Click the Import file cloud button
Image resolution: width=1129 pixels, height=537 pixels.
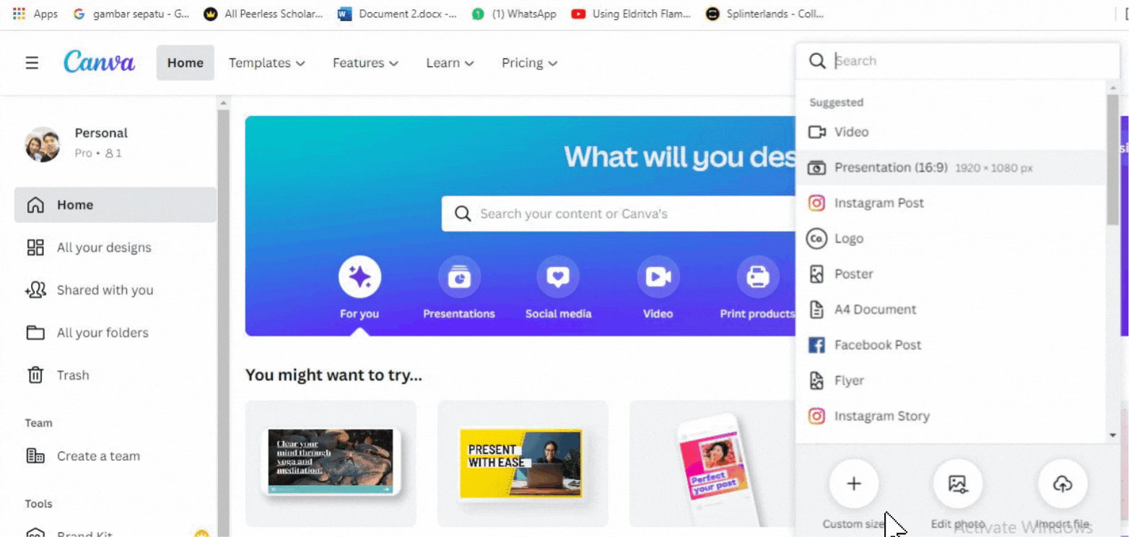(1063, 484)
